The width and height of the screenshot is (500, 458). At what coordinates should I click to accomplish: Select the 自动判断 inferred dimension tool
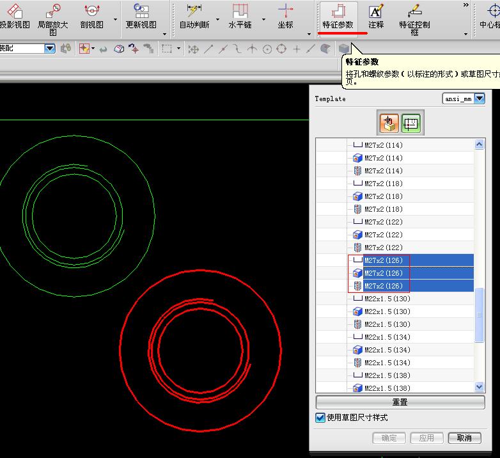pos(194,16)
